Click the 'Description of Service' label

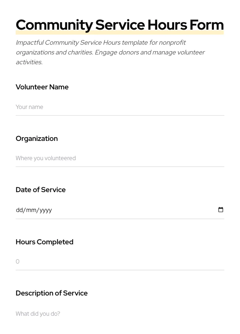[x=52, y=293]
